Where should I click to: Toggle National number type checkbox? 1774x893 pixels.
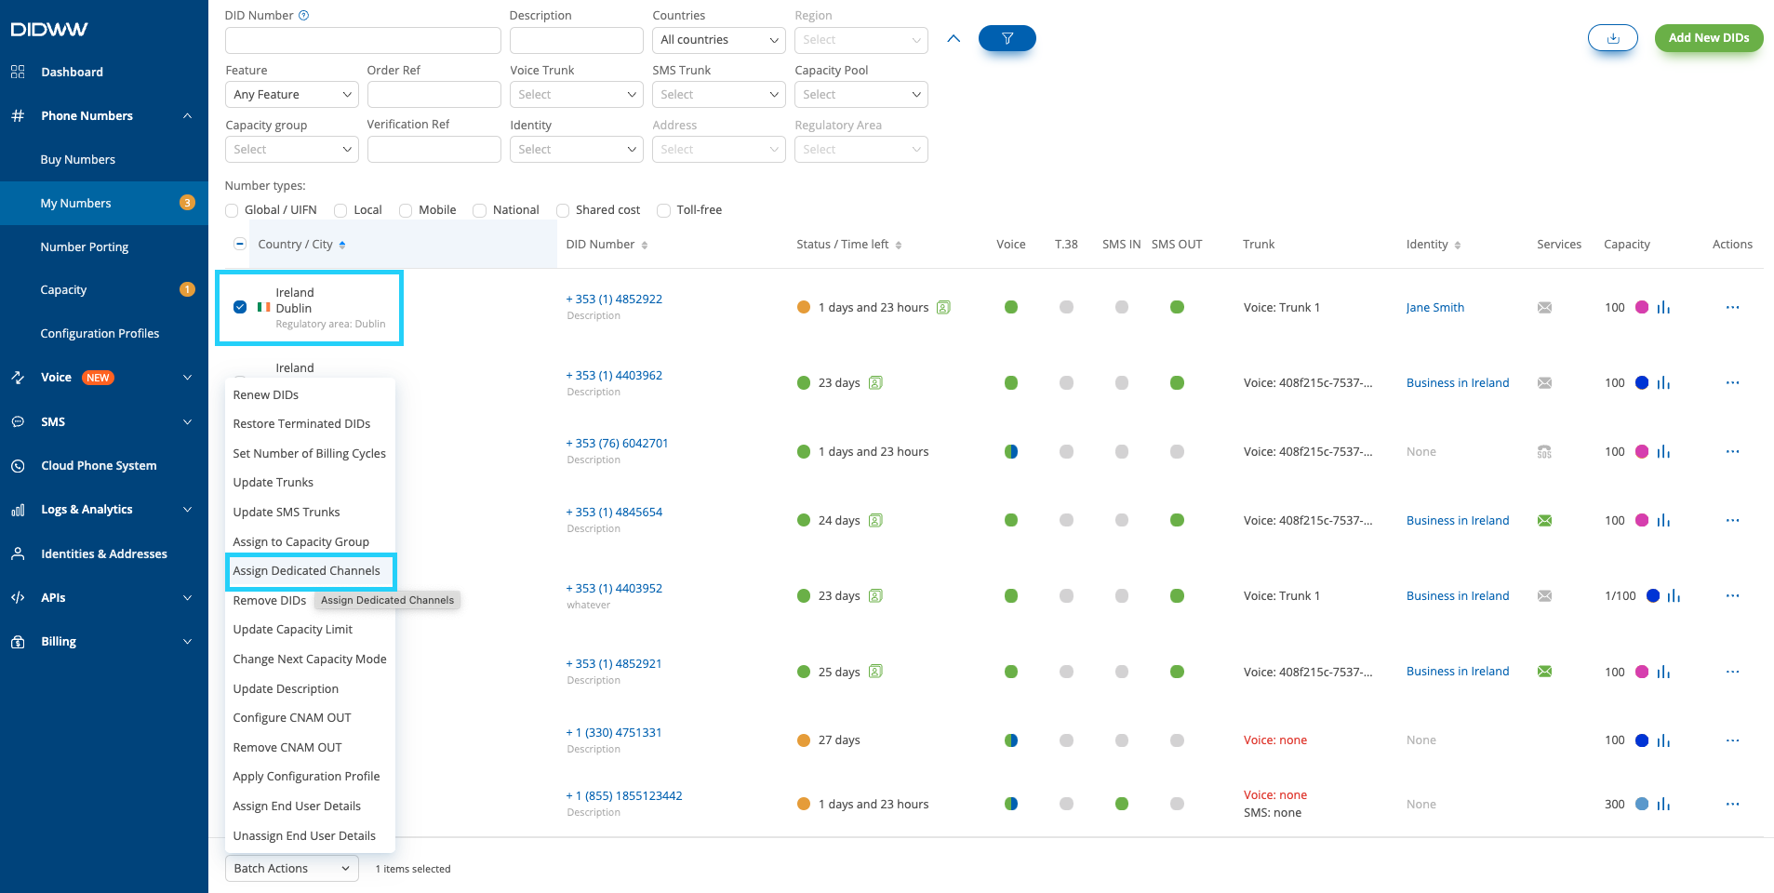click(x=479, y=210)
